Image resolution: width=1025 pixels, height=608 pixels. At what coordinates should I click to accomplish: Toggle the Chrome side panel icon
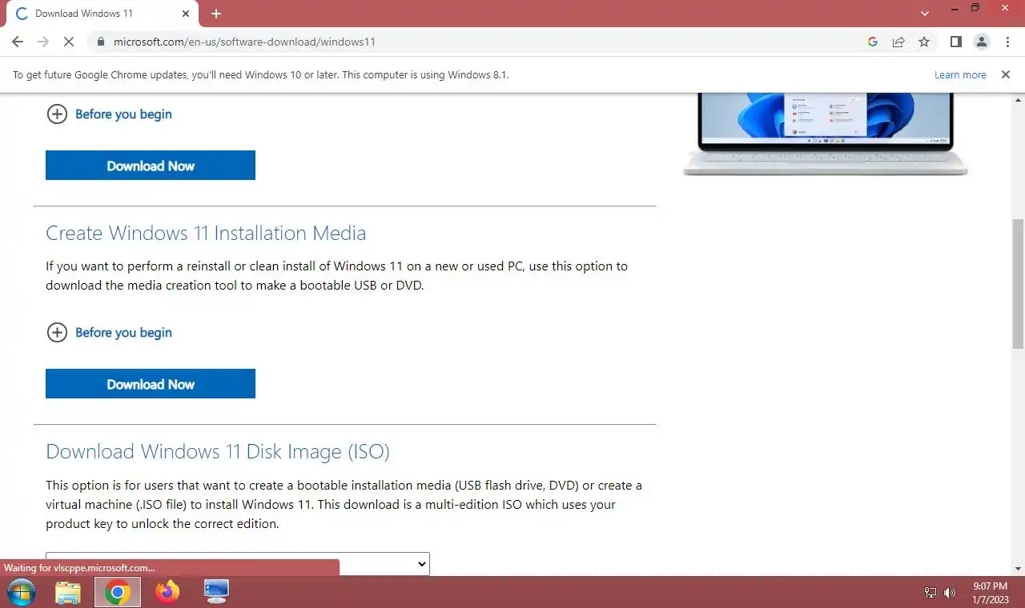pyautogui.click(x=955, y=42)
